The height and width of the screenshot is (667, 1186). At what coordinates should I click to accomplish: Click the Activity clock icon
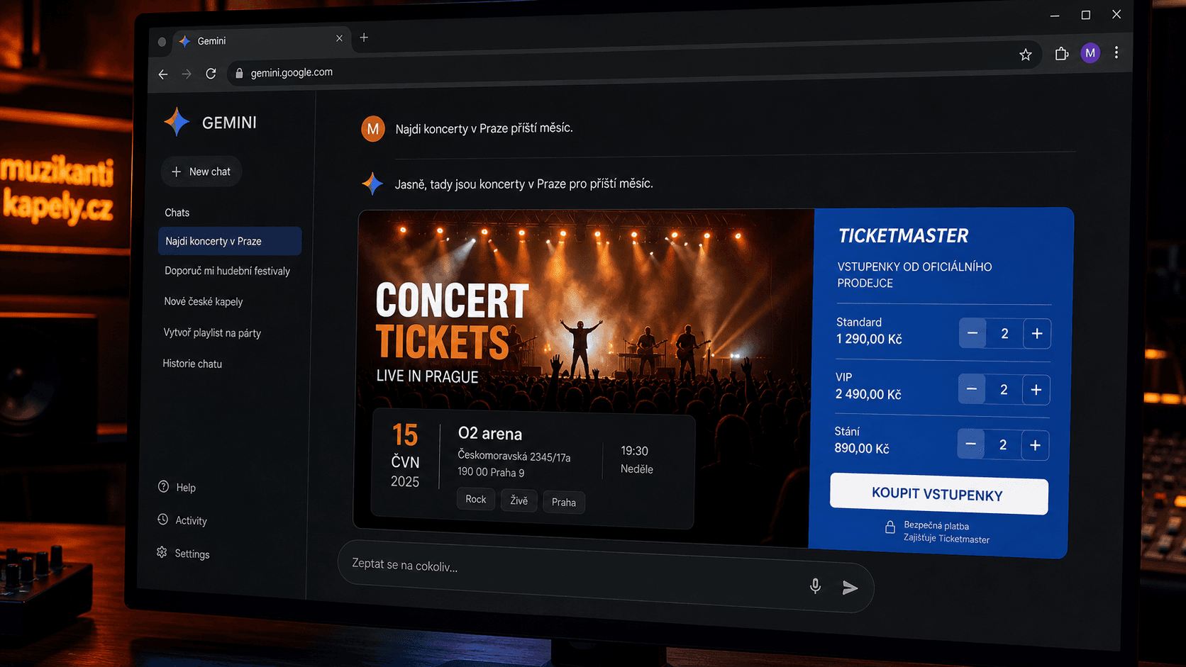coord(162,520)
